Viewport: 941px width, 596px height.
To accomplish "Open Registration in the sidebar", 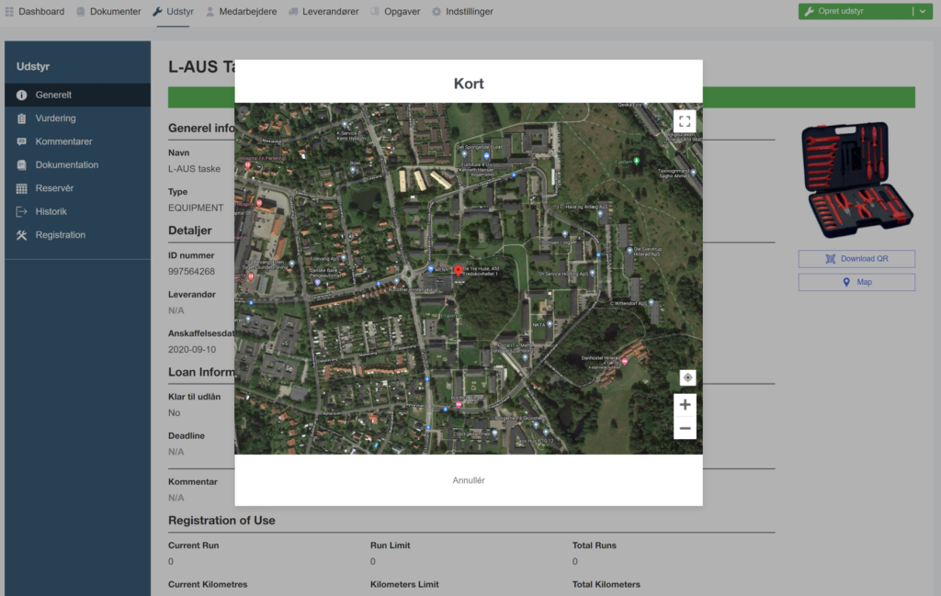I will tap(77, 235).
